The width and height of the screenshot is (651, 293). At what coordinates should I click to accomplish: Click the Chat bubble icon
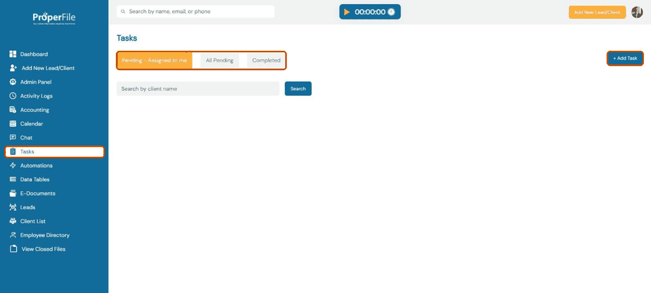click(x=12, y=137)
